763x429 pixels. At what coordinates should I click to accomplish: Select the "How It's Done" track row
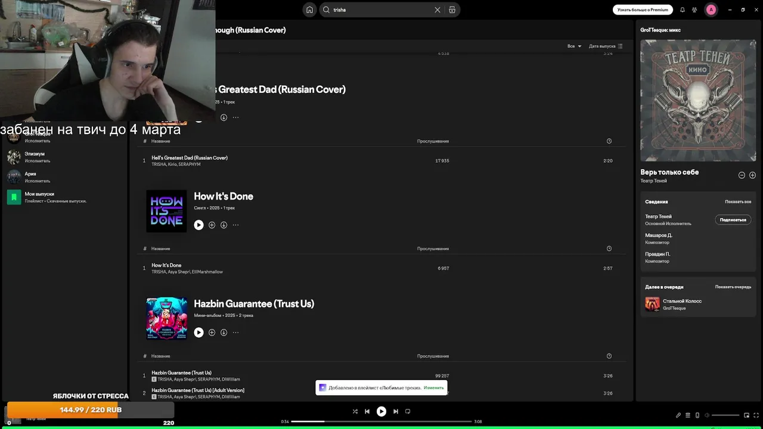pyautogui.click(x=381, y=268)
